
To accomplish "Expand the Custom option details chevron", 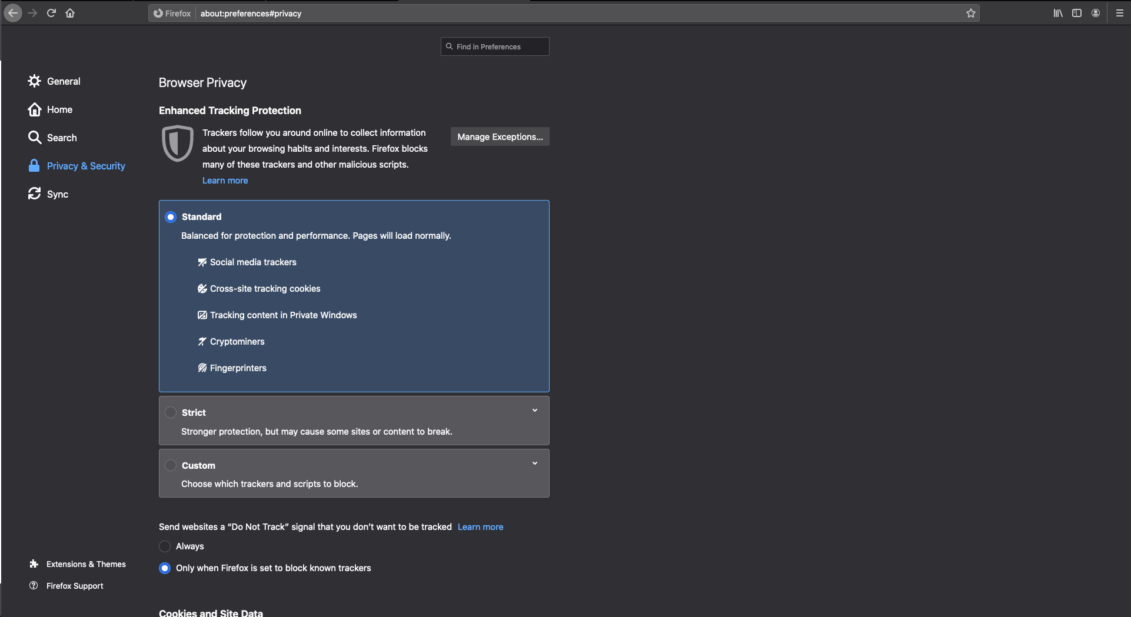I will click(535, 463).
